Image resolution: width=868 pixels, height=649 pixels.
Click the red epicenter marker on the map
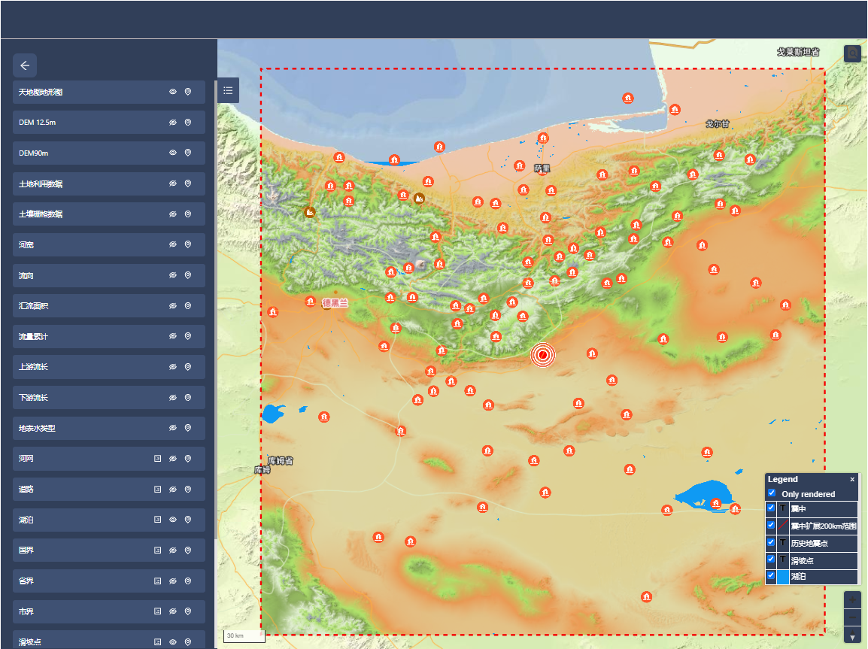pyautogui.click(x=542, y=354)
